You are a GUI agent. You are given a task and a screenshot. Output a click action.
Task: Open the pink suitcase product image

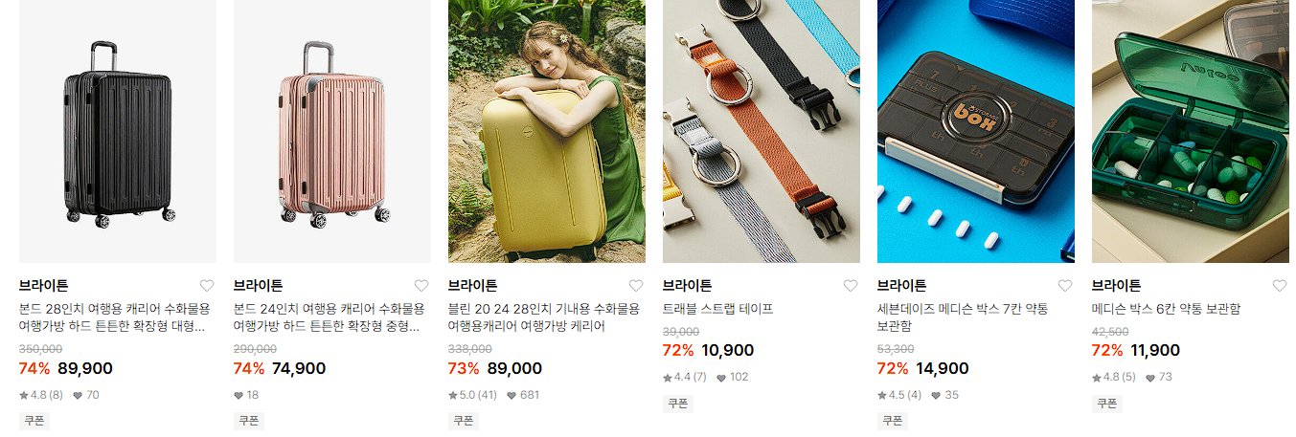point(332,131)
